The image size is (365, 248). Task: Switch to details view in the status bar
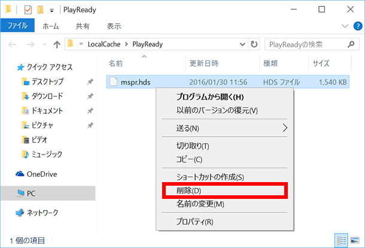(341, 240)
